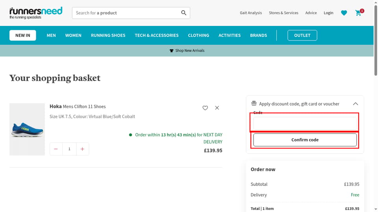Focus the Search for a product box
The height and width of the screenshot is (212, 378).
coord(131,13)
